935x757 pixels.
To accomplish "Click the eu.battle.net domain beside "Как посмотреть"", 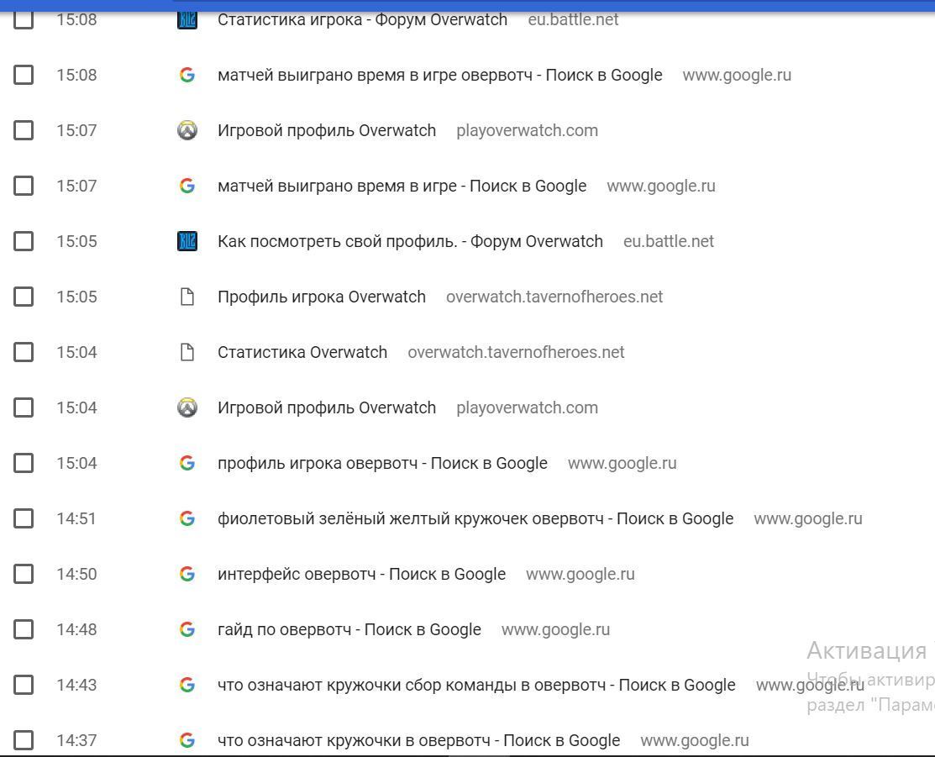I will [668, 241].
